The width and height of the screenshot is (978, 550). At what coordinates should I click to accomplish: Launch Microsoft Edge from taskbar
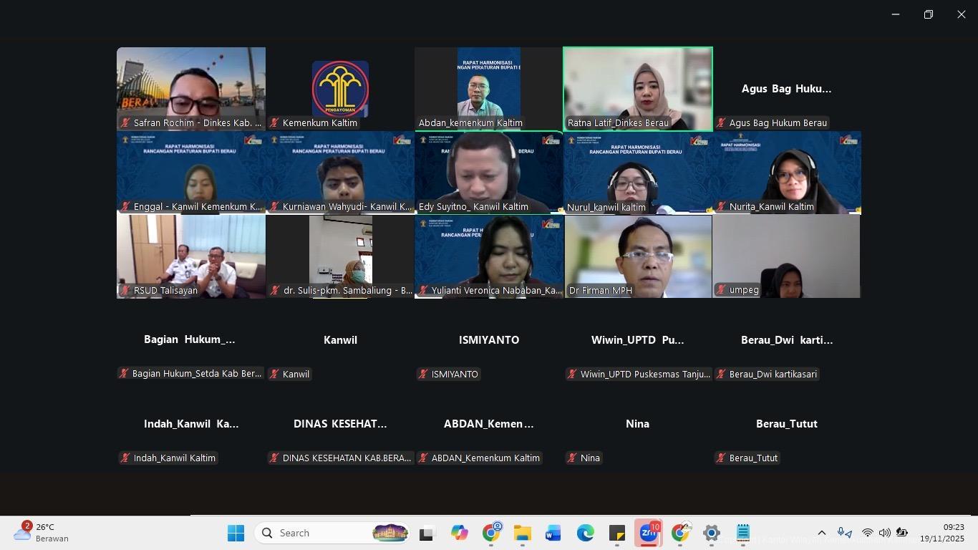click(x=586, y=533)
